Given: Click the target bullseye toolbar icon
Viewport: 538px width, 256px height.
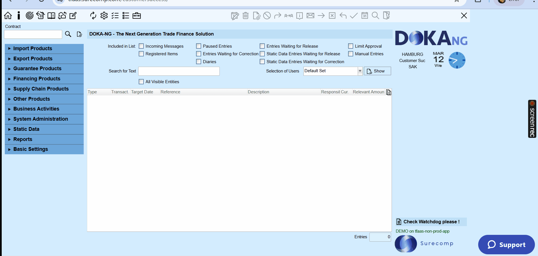Looking at the screenshot, I should (x=30, y=16).
